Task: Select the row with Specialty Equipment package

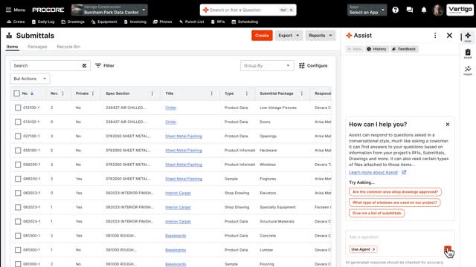Action: click(x=18, y=208)
